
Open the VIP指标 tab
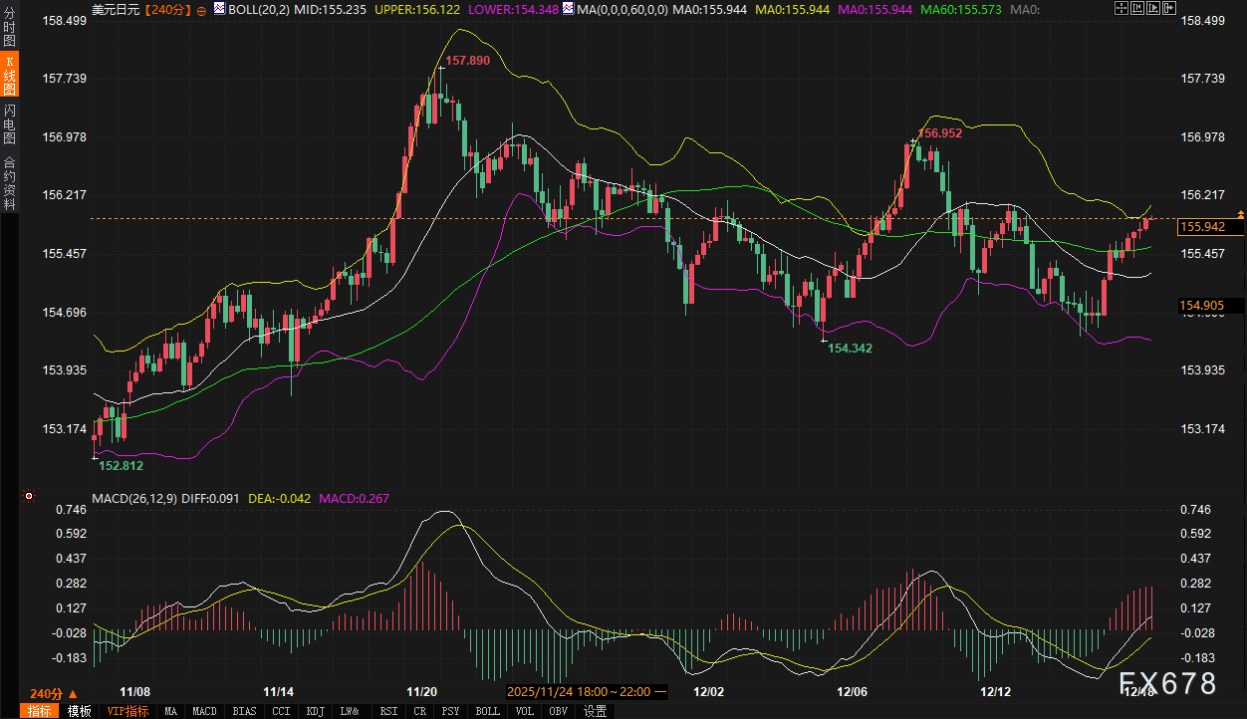127,711
